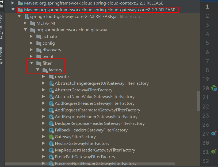Viewport: 218px width, 167px height.
Task: Select PreserveHostHeaderGatewayFilterFactory in the tree
Action: (95, 163)
